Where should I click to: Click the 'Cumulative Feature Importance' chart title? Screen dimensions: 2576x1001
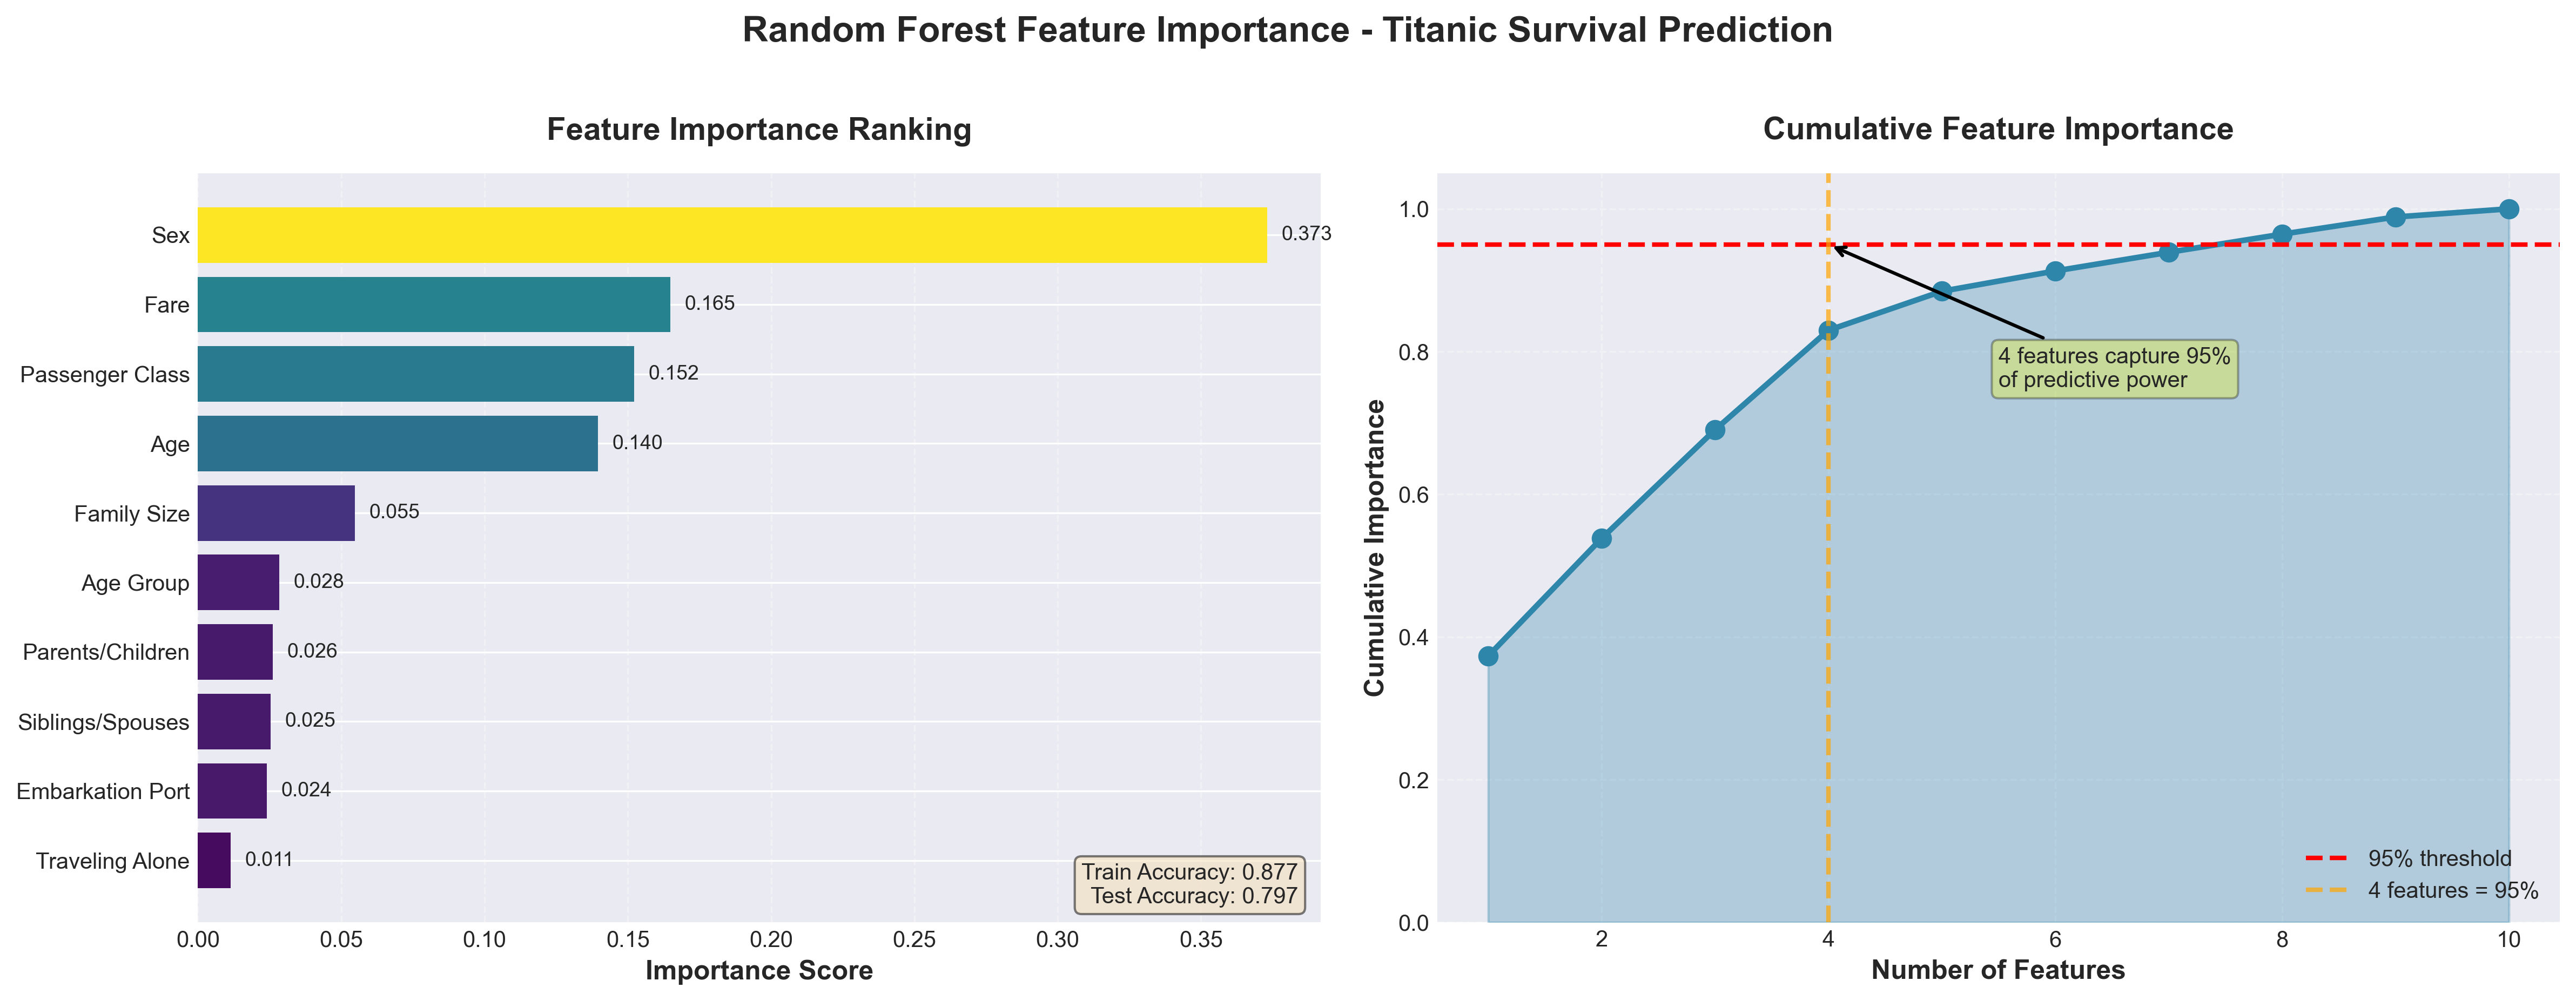(x=1998, y=130)
